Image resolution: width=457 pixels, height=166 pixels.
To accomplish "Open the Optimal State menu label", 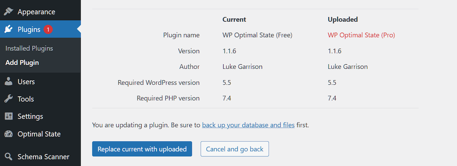I will point(39,134).
